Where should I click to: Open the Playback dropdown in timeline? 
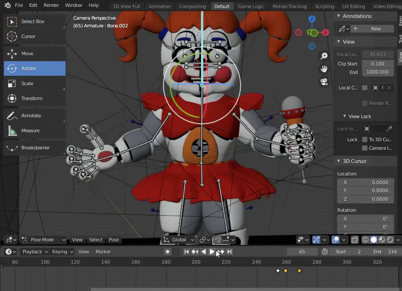pyautogui.click(x=35, y=252)
